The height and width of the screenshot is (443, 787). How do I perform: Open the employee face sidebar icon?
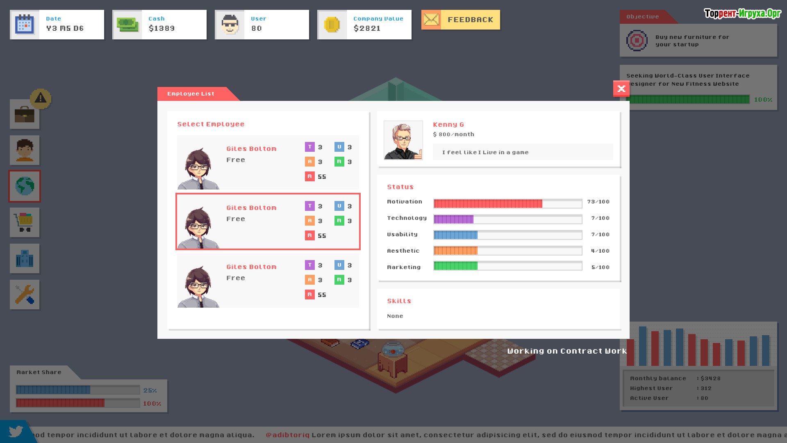pos(25,150)
